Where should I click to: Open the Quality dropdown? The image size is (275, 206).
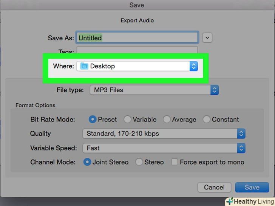point(164,134)
